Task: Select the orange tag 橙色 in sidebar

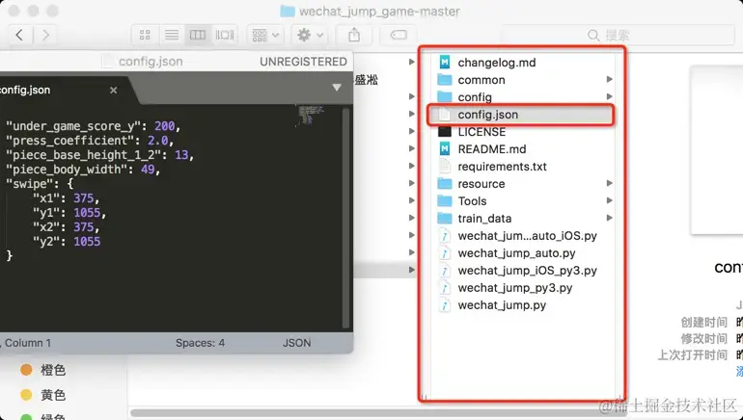Action: pos(43,370)
